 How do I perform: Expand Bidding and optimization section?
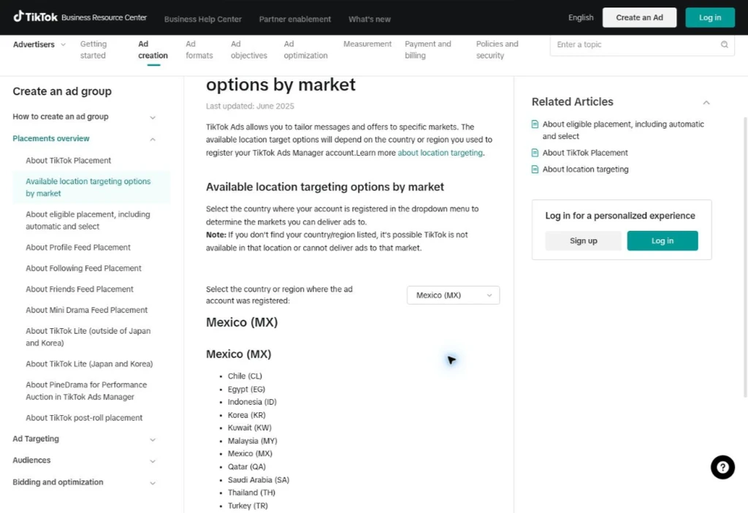(153, 483)
